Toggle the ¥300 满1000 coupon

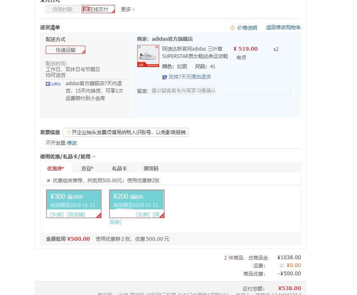tap(74, 204)
